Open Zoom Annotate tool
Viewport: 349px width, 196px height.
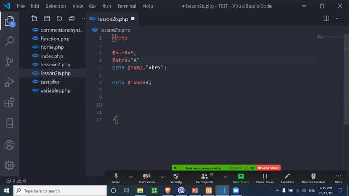287,179
